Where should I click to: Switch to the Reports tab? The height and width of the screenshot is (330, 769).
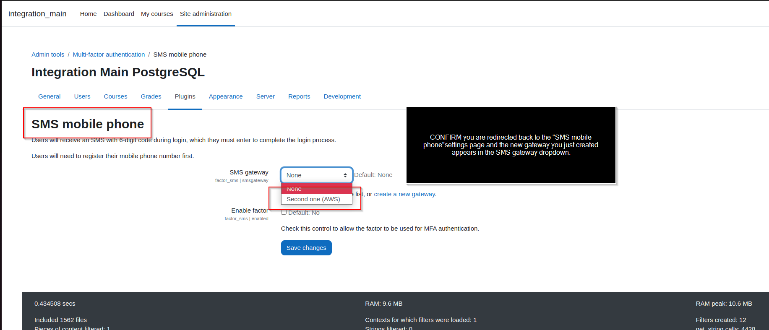tap(299, 96)
